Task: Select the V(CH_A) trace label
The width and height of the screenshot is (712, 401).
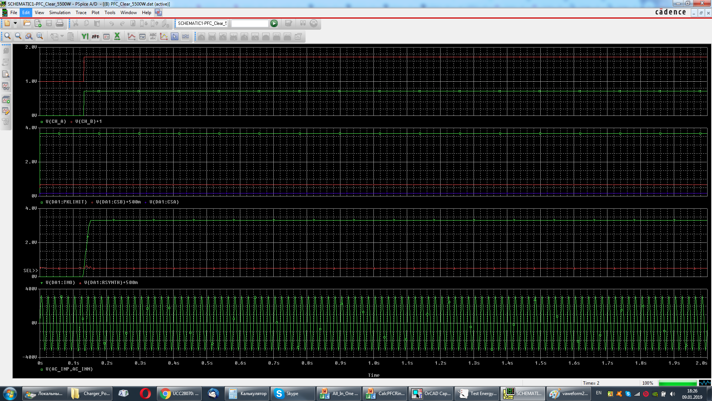Action: 56,121
